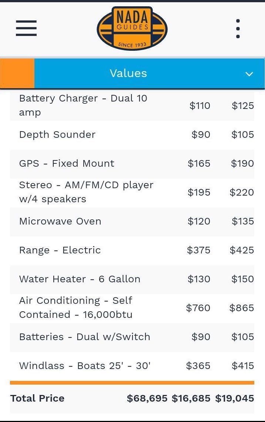Select the Battery Charger Dual 10 amp row
The image size is (265, 422).
(132, 106)
